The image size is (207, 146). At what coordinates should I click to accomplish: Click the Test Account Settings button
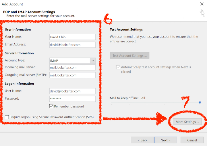click(129, 56)
